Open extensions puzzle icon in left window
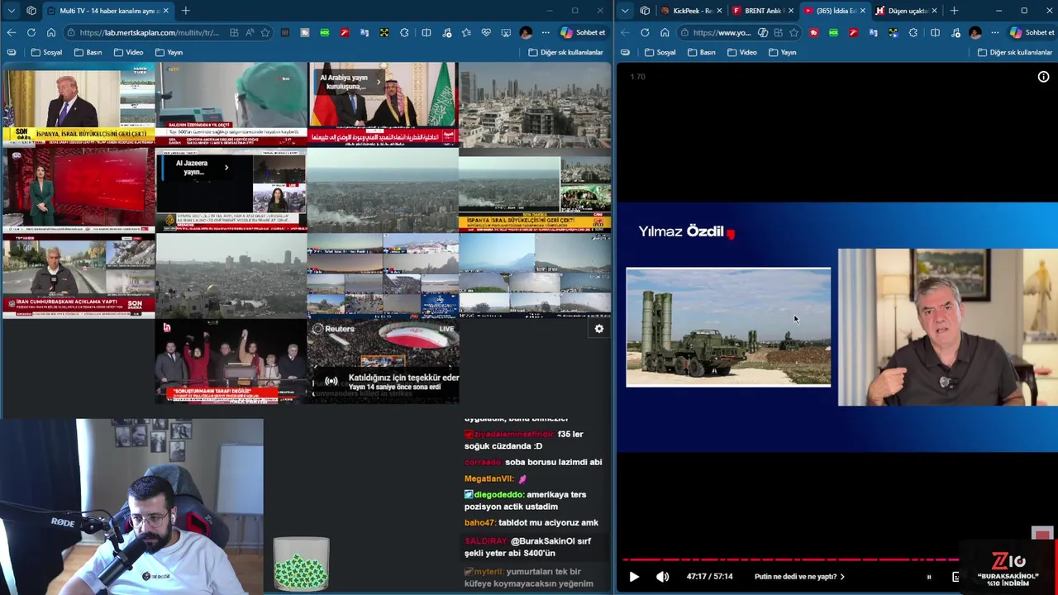The width and height of the screenshot is (1058, 595). (404, 32)
